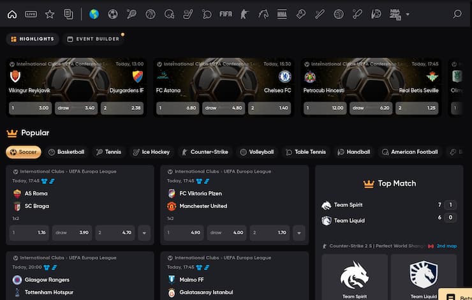Image resolution: width=472 pixels, height=300 pixels.
Task: Bet on Djurgardens IF at 2.38
Action: pyautogui.click(x=122, y=108)
